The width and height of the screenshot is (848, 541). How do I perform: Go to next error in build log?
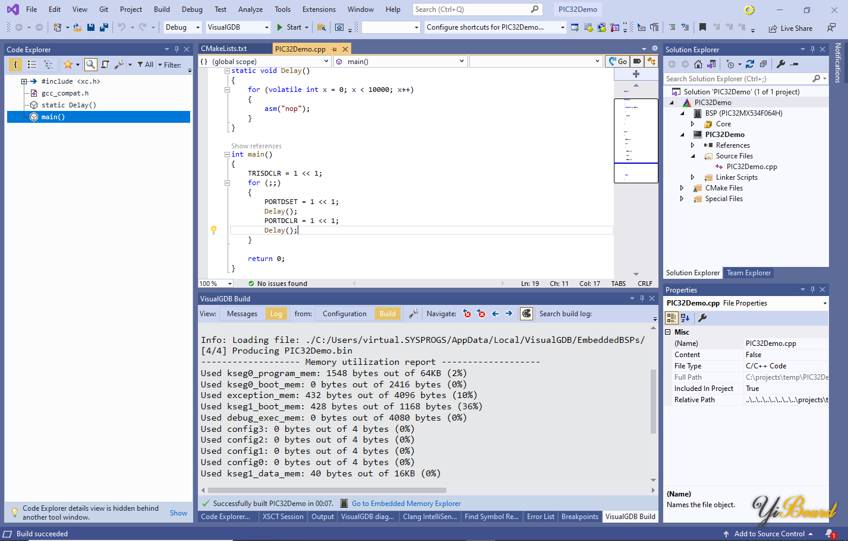[x=481, y=314]
